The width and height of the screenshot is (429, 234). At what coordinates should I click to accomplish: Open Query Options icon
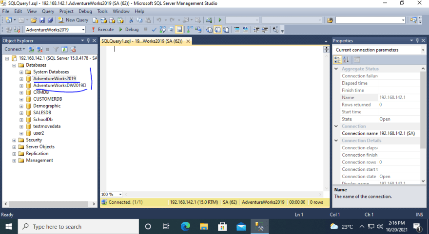click(171, 30)
